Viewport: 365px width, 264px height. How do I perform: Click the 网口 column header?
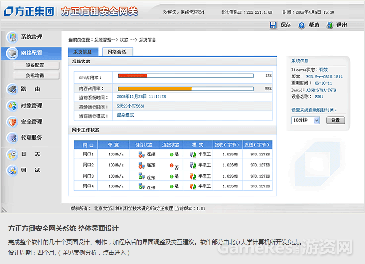click(x=86, y=145)
